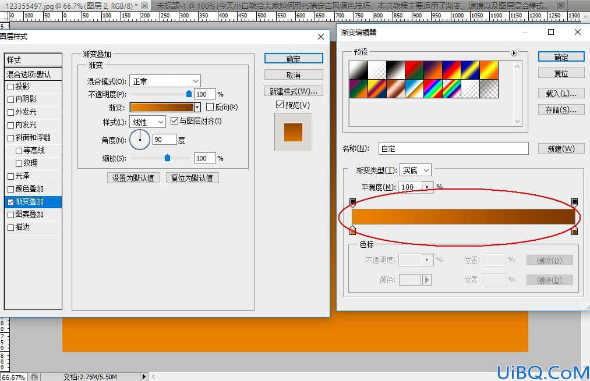Apply the rainbow Spectrum preset gradient

click(433, 88)
